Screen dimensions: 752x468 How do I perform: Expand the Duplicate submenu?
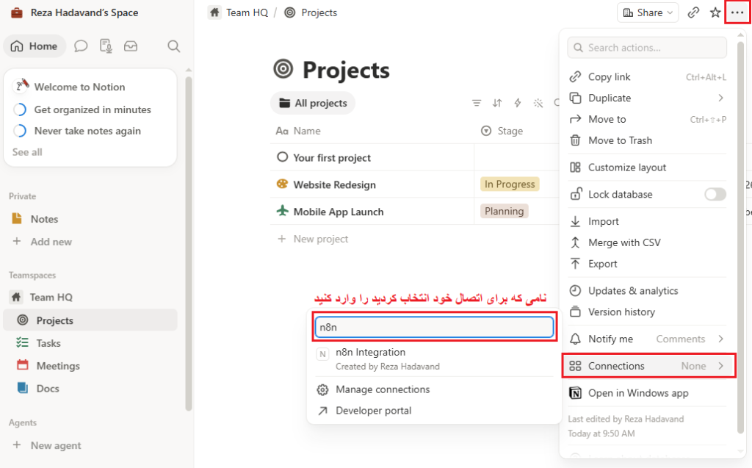(648, 98)
